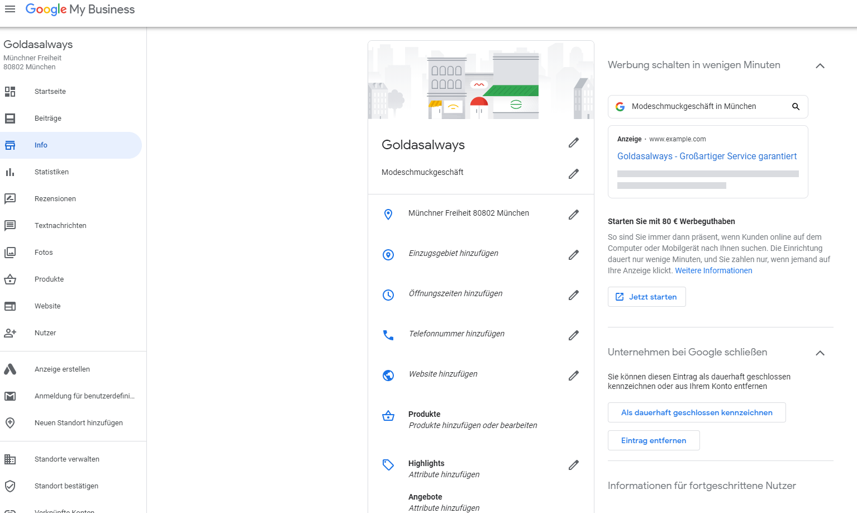Collapse Werbung schalten section
The image size is (857, 513).
(x=820, y=66)
